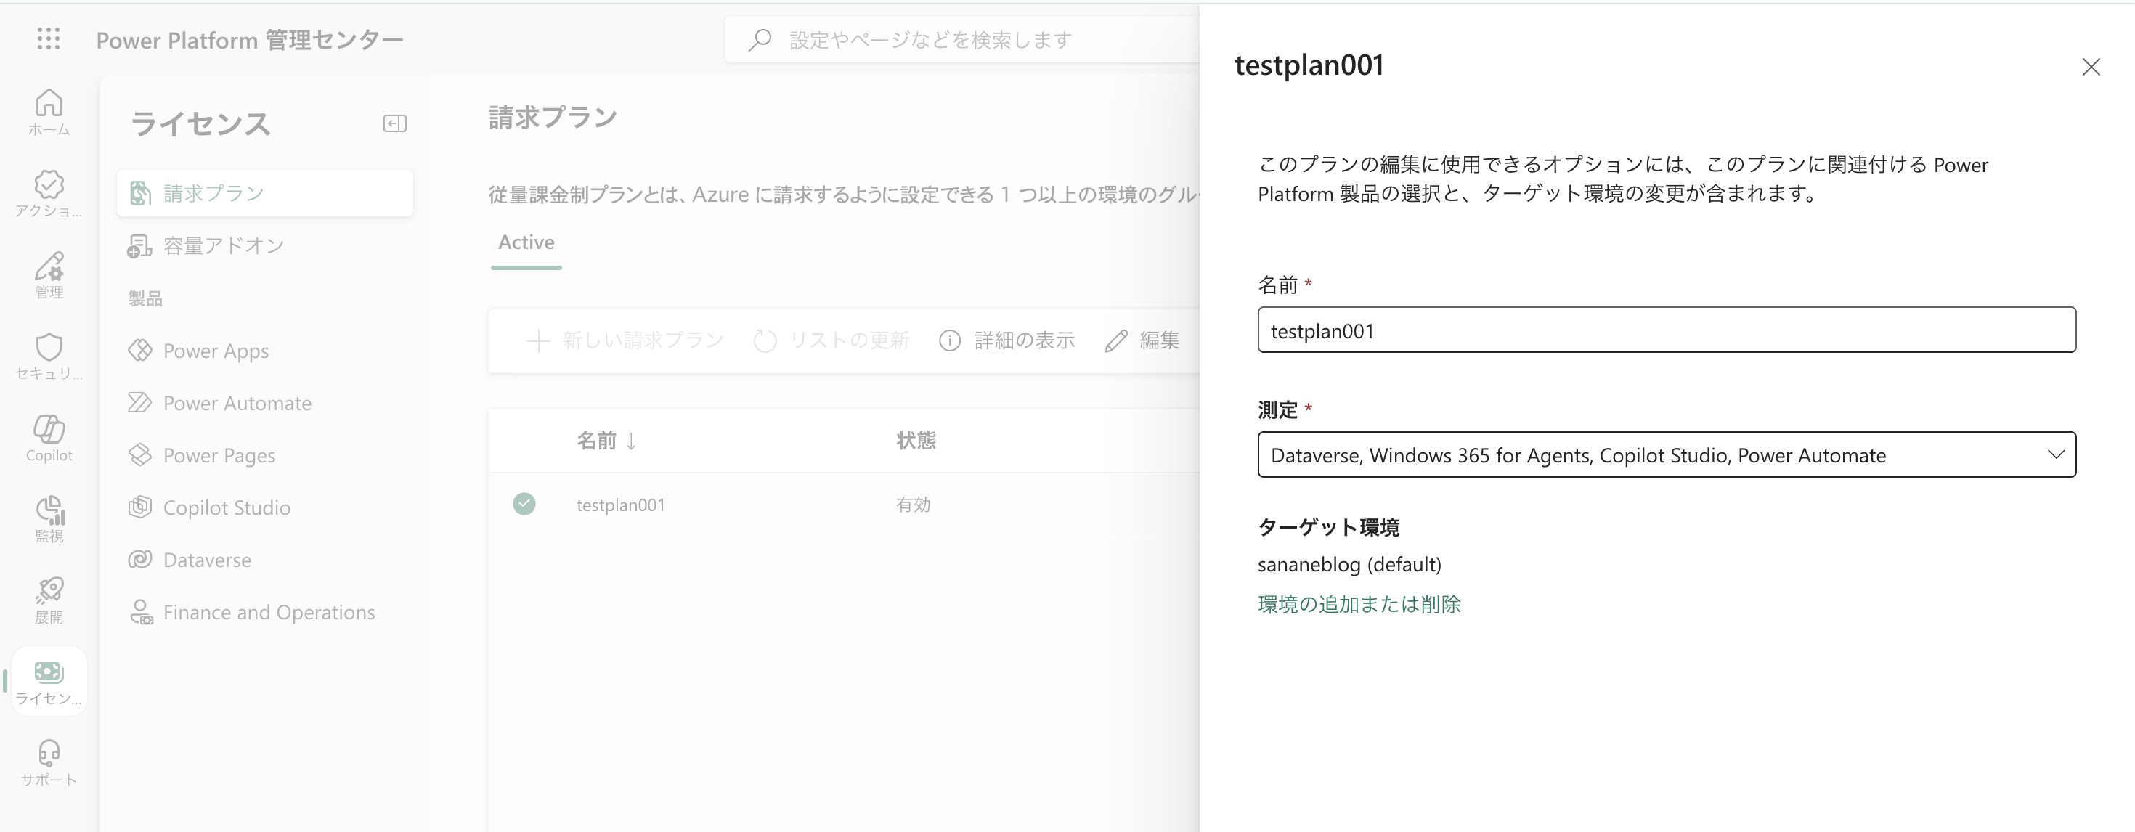
Task: Close the testplan001 side panel
Action: (2090, 66)
